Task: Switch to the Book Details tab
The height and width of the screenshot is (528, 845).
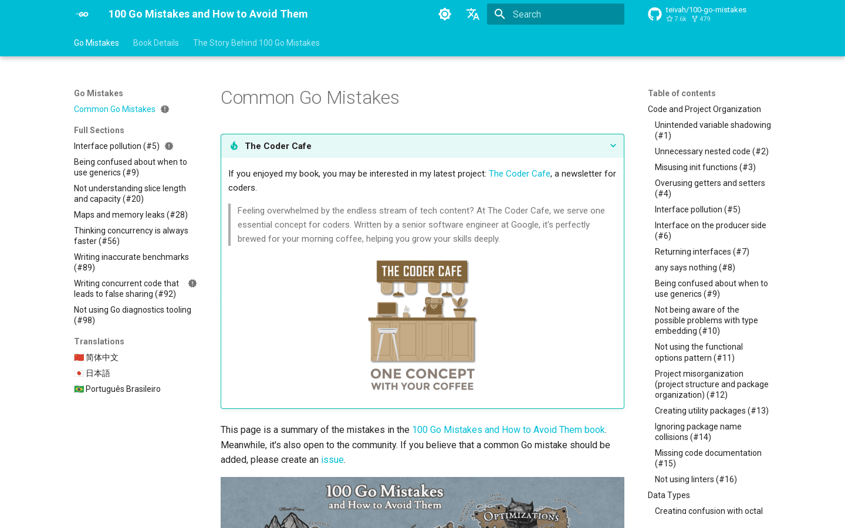Action: tap(156, 42)
